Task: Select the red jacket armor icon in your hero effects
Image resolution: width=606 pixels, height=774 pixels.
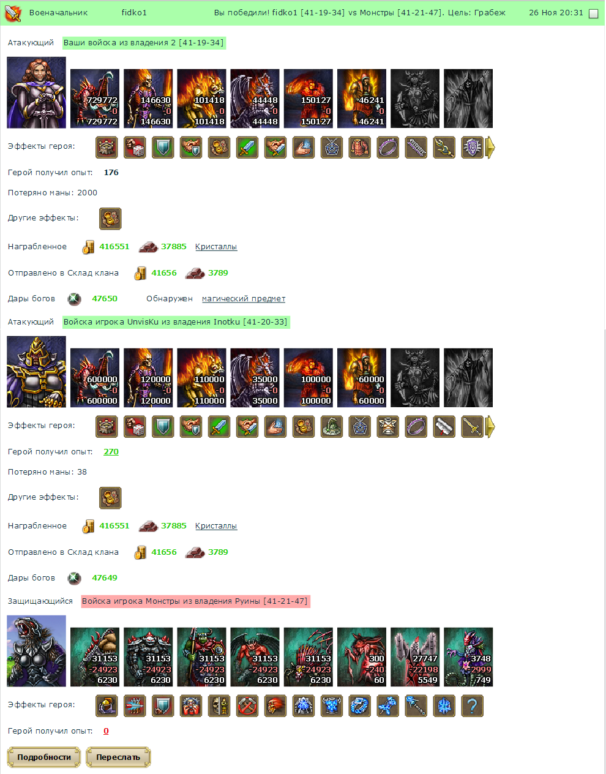Action: click(360, 148)
